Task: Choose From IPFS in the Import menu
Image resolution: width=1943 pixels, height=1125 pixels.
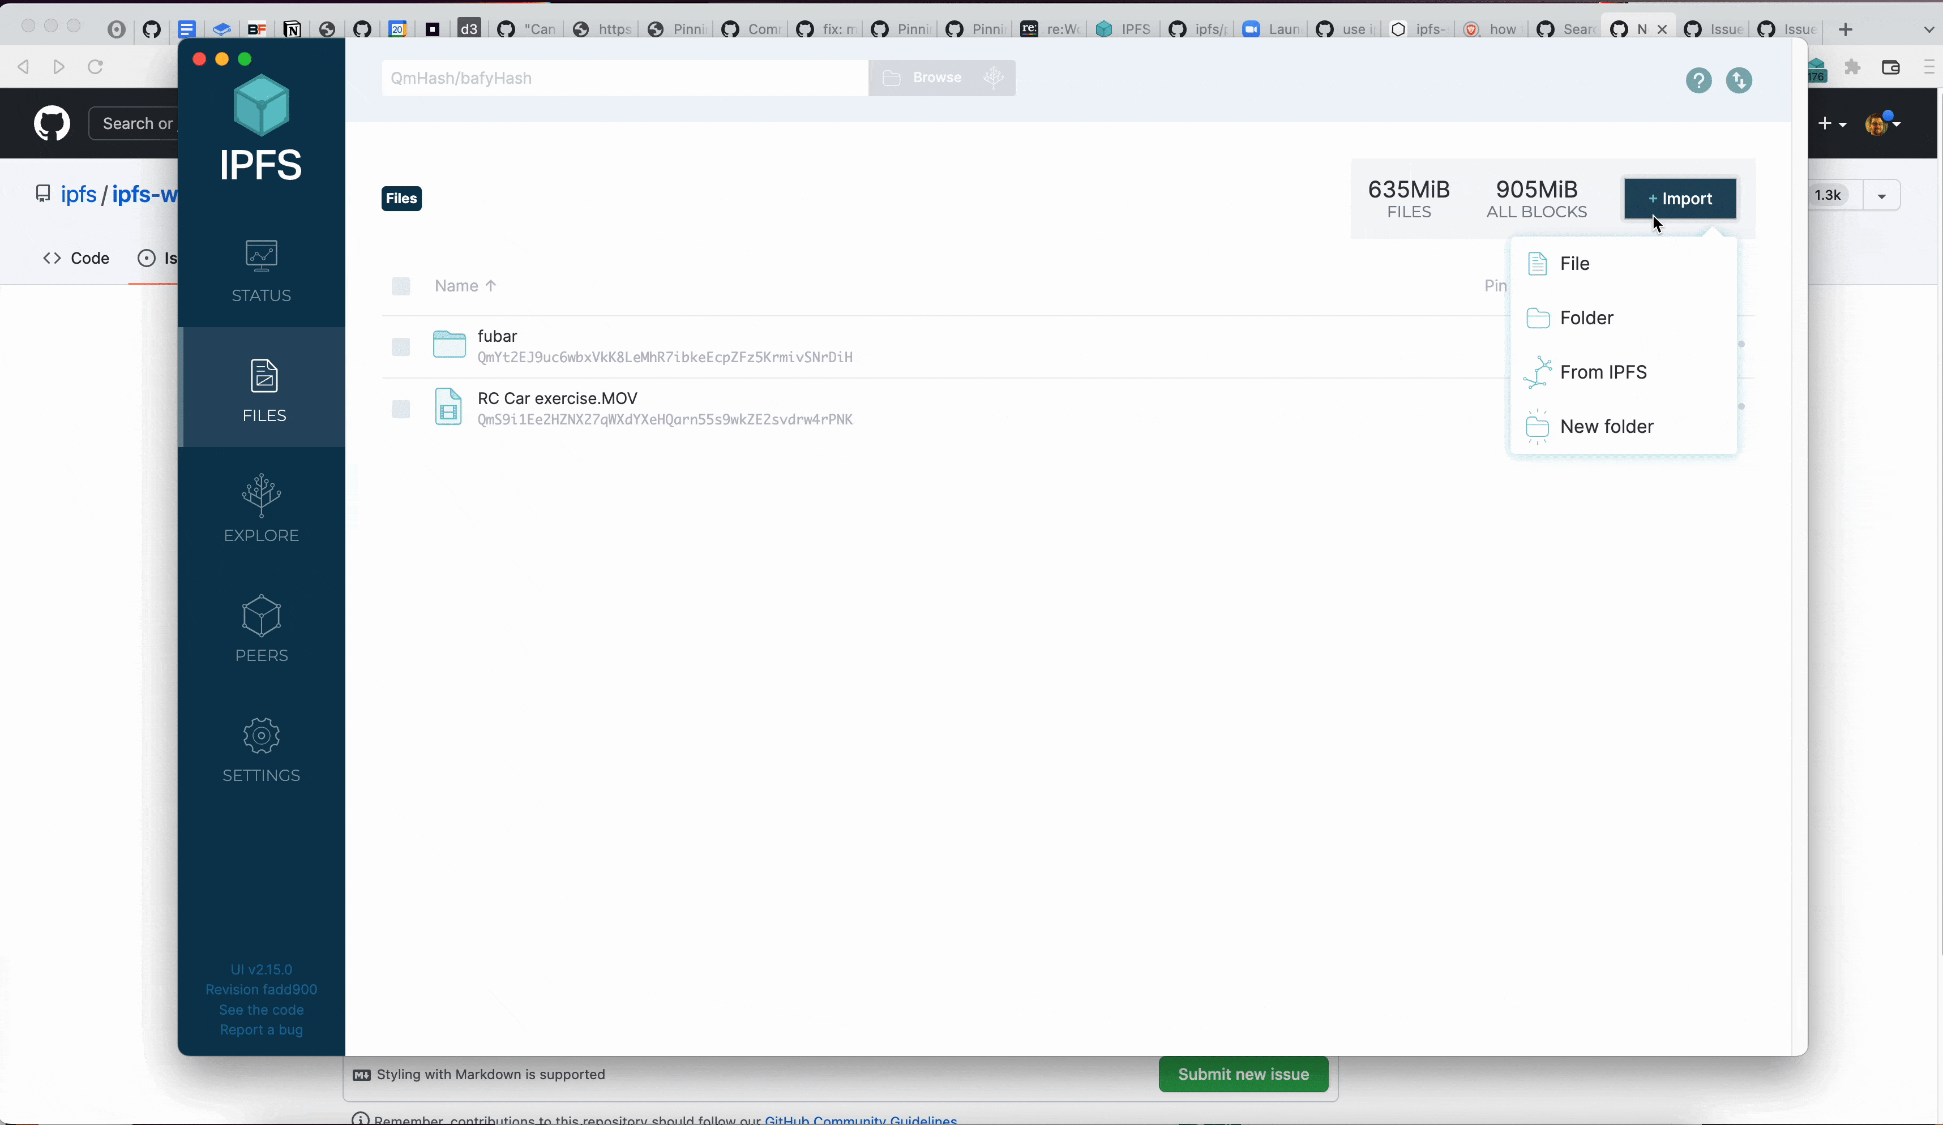Action: 1623,372
